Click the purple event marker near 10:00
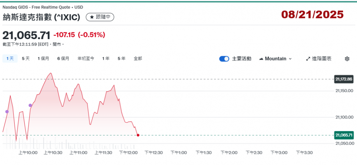 (x=30, y=105)
